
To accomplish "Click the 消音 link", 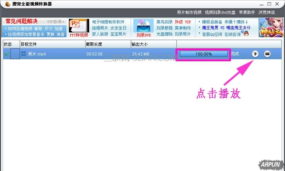I will 60,34.
